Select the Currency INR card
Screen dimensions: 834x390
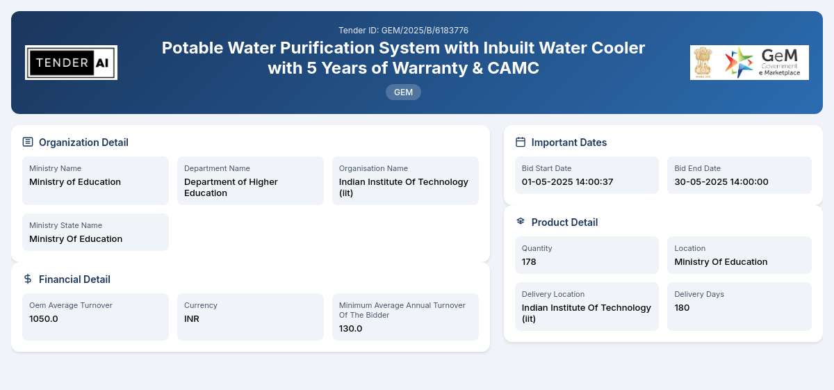250,317
